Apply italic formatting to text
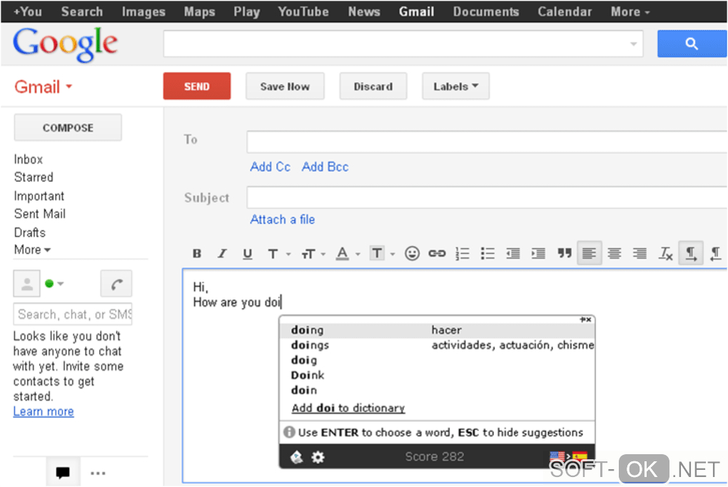Viewport: 728px width, 487px height. coord(223,254)
